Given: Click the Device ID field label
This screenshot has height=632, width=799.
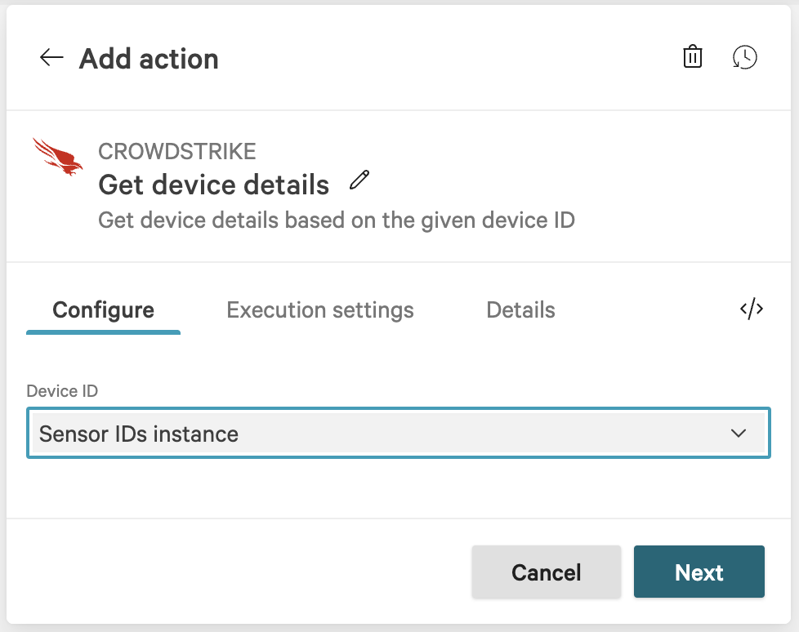Looking at the screenshot, I should pyautogui.click(x=62, y=391).
